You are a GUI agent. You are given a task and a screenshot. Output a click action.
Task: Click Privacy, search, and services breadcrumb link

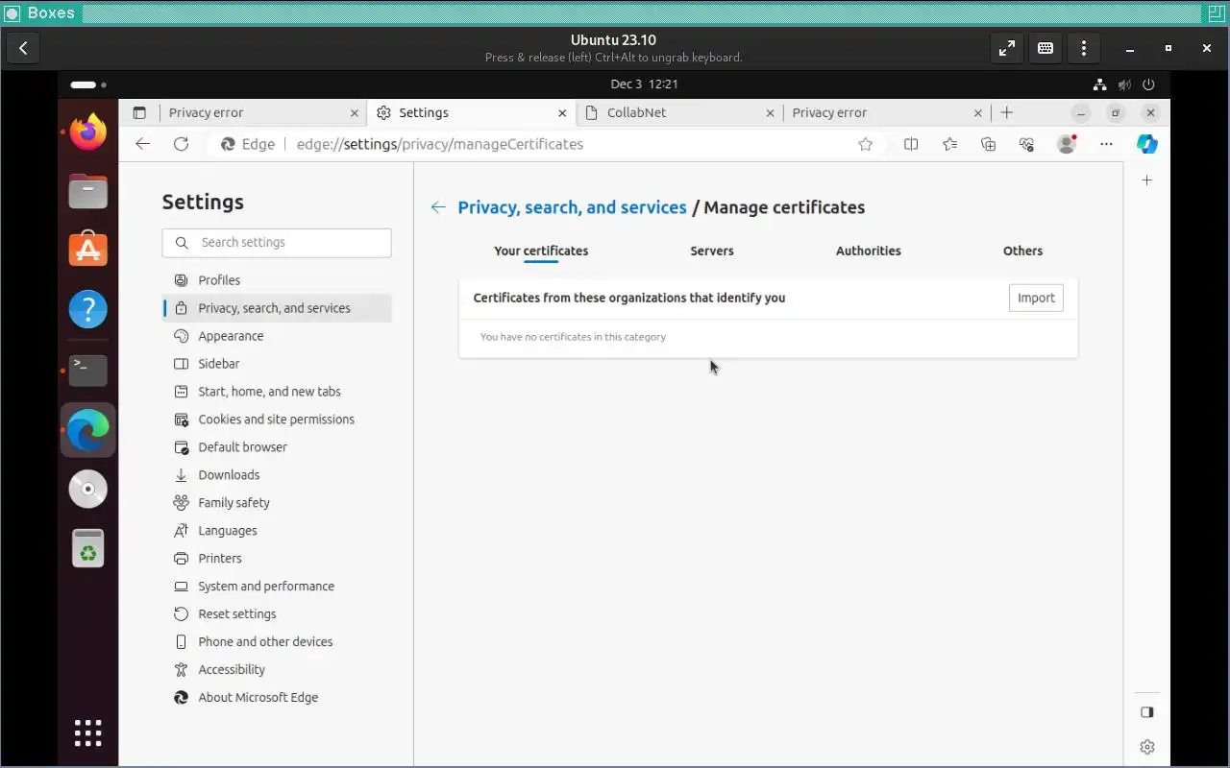click(573, 207)
